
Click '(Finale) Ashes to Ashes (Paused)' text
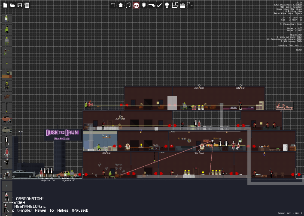[x=53, y=210]
